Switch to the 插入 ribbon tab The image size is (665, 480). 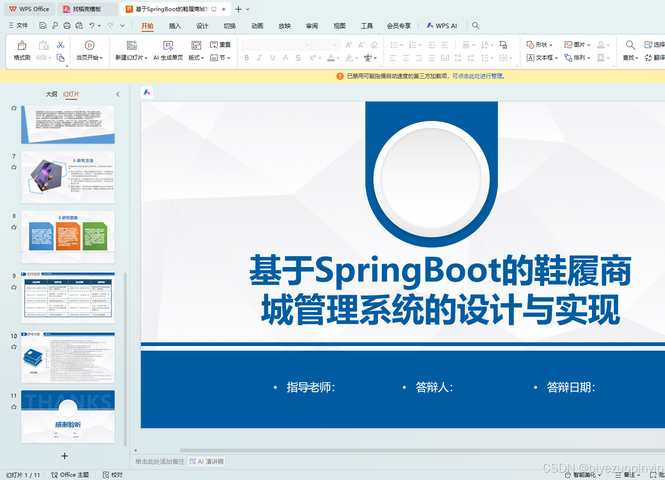pyautogui.click(x=175, y=26)
